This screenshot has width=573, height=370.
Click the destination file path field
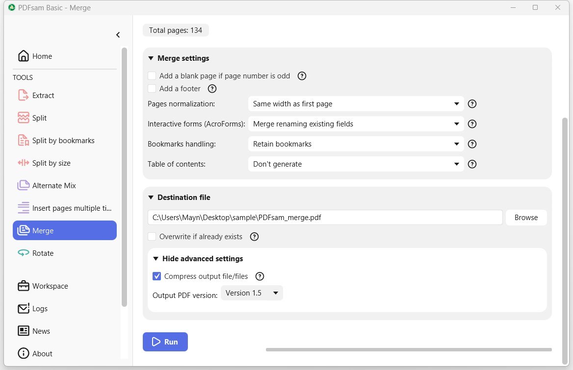pos(325,218)
